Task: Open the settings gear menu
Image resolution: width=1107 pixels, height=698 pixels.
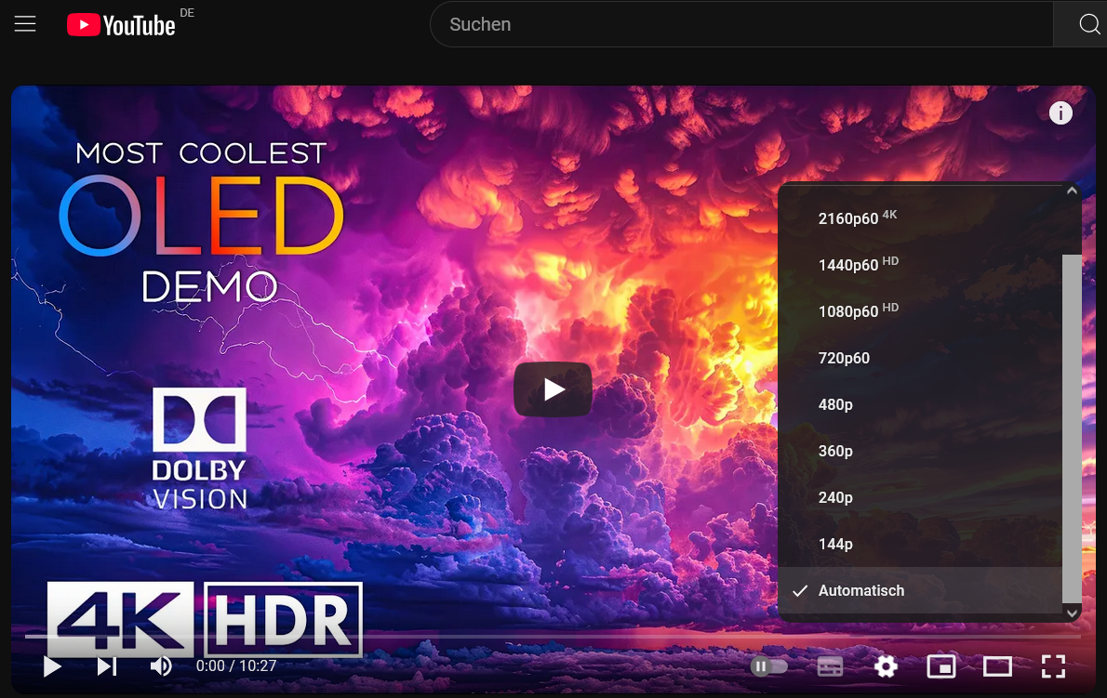Action: [x=886, y=666]
